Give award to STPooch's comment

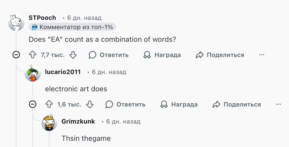(x=162, y=55)
